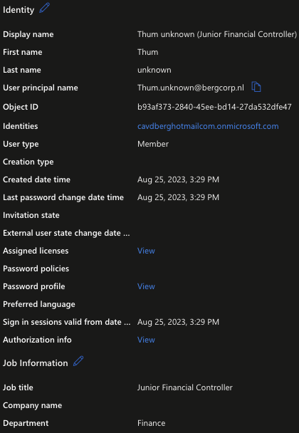Select the Object ID value
299x433 pixels.
point(214,107)
